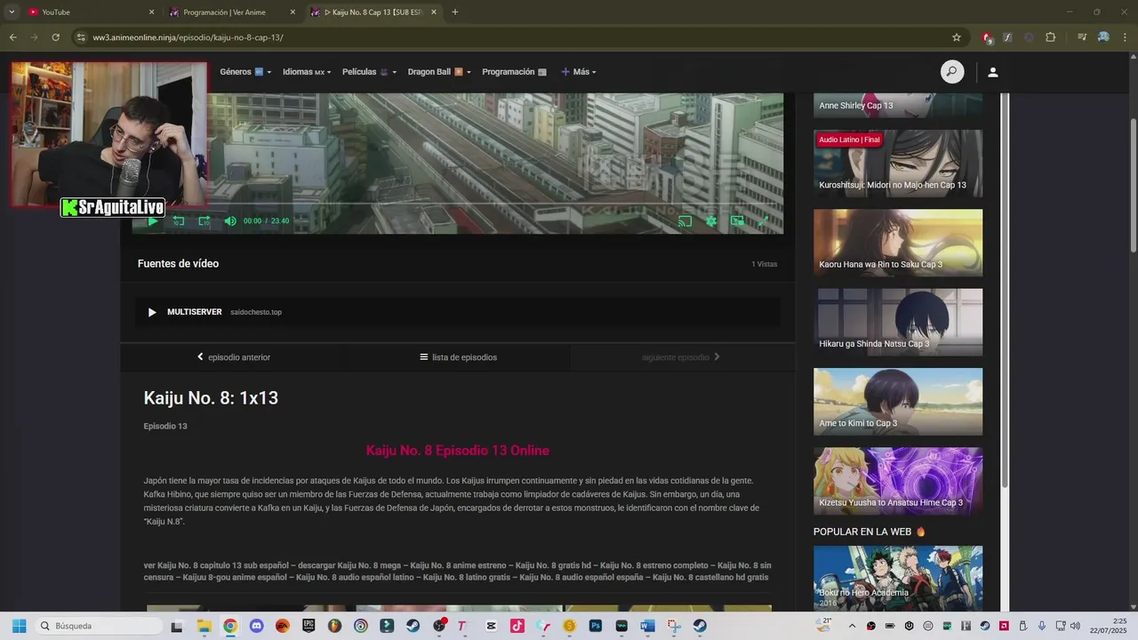This screenshot has height=640, width=1138.
Task: Open Chrome three-dot menu
Action: (x=1125, y=37)
